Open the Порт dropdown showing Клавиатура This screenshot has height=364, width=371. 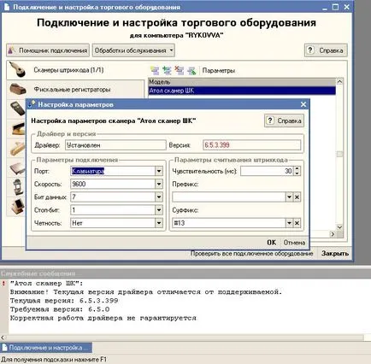tap(159, 171)
